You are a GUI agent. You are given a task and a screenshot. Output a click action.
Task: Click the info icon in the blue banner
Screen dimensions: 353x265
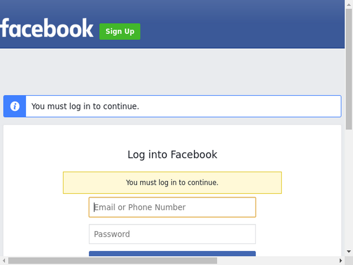tap(15, 106)
